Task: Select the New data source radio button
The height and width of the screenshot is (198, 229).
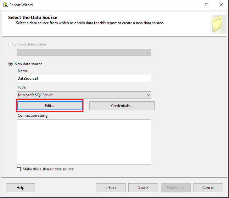Action: click(10, 64)
